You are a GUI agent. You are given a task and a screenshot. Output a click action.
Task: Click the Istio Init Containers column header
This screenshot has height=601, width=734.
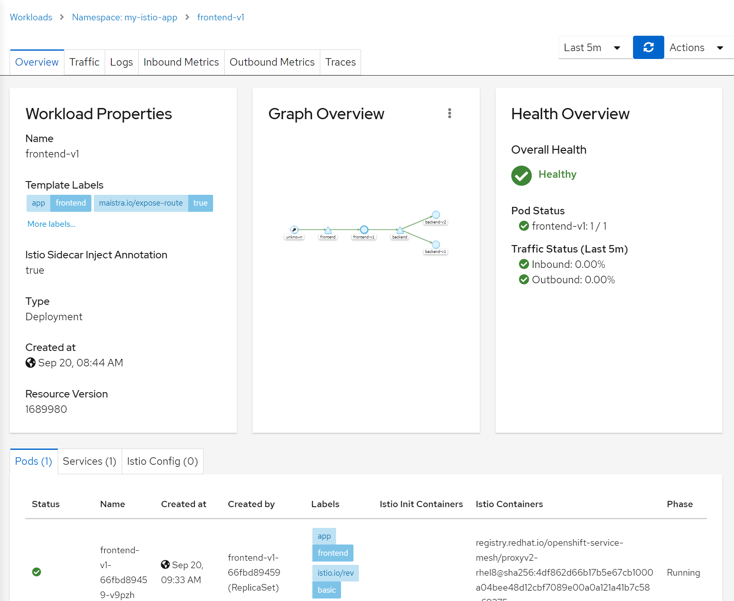click(x=421, y=504)
